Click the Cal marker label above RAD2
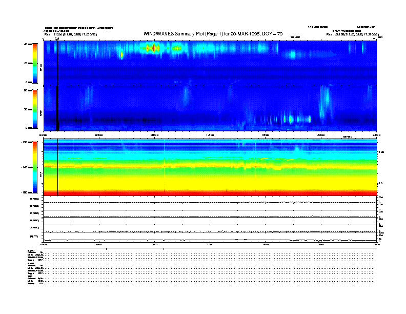406x314 pixels. point(57,38)
